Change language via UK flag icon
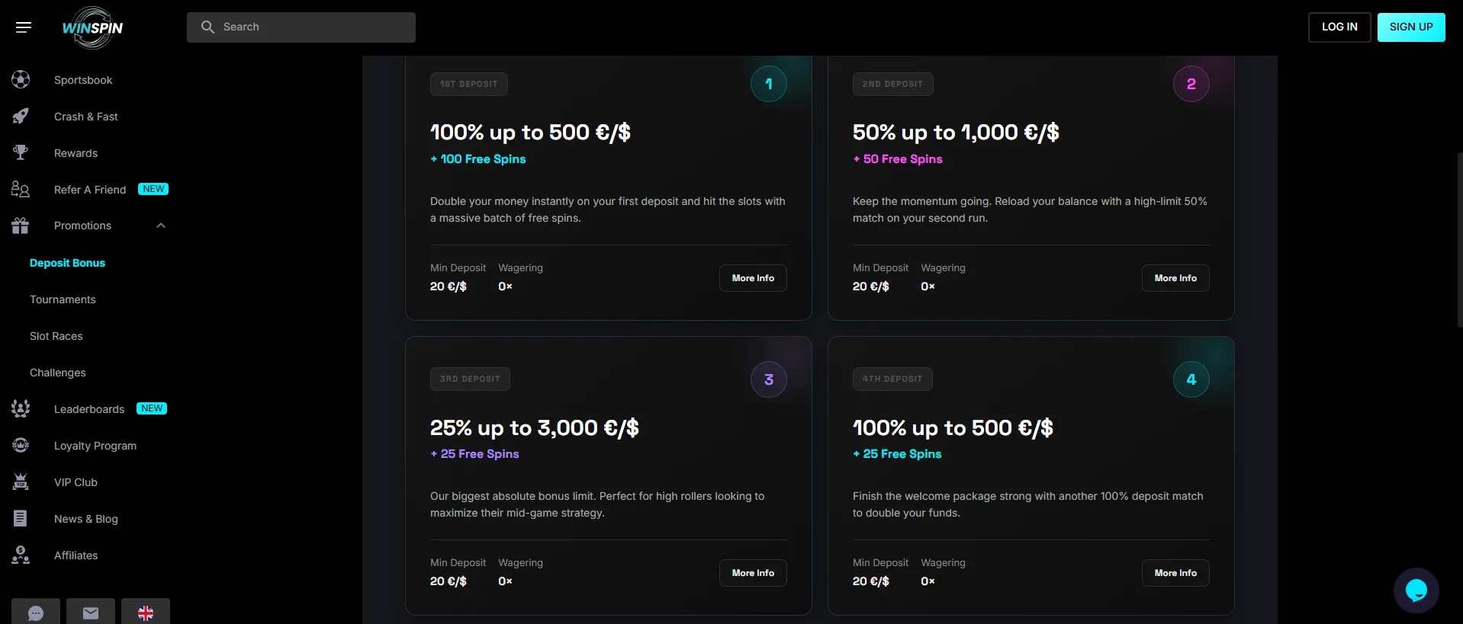 tap(146, 613)
